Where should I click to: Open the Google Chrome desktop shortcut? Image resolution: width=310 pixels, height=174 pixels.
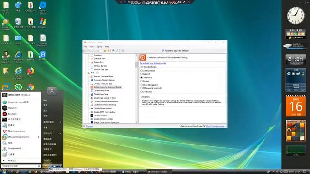tap(31, 87)
